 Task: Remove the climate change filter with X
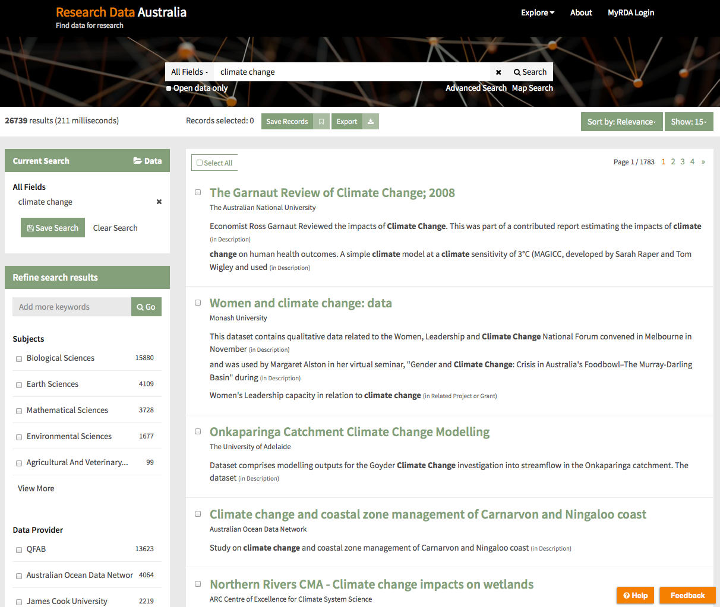[x=159, y=202]
